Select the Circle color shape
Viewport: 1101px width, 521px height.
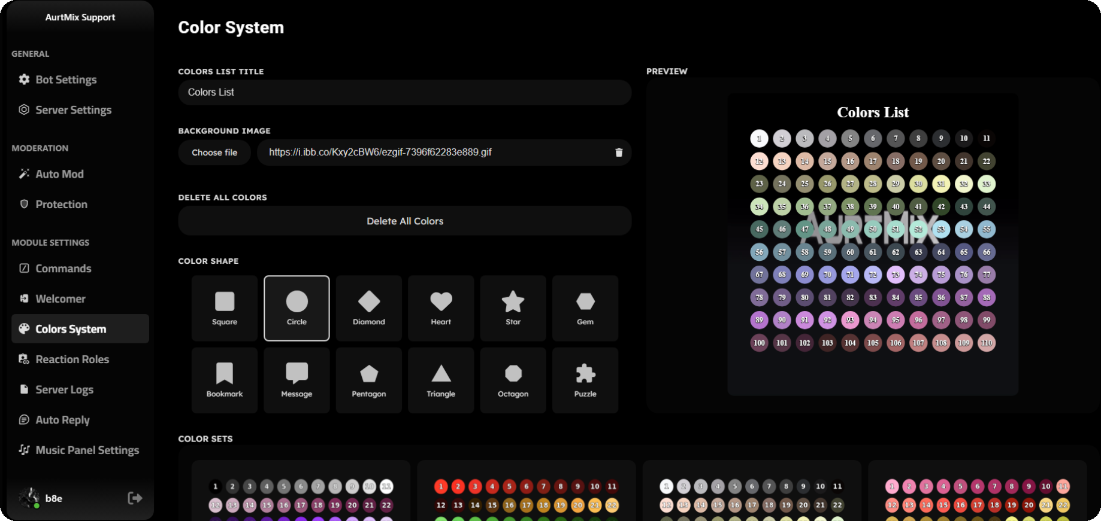[297, 308]
